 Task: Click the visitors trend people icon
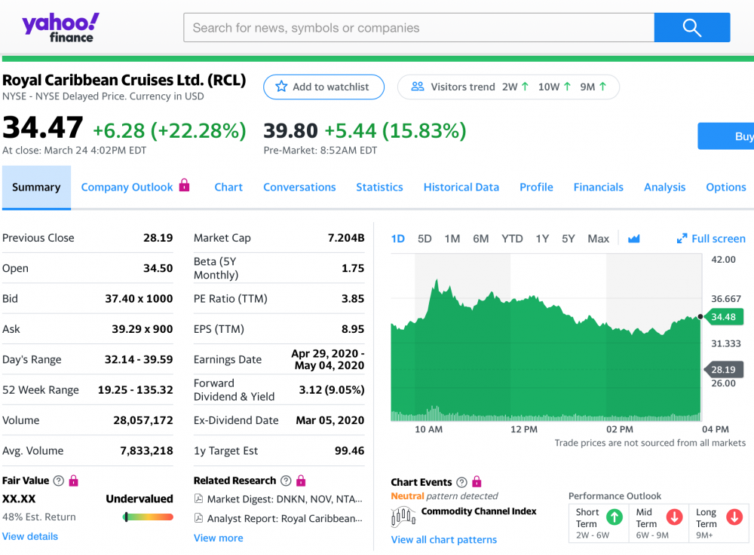418,87
